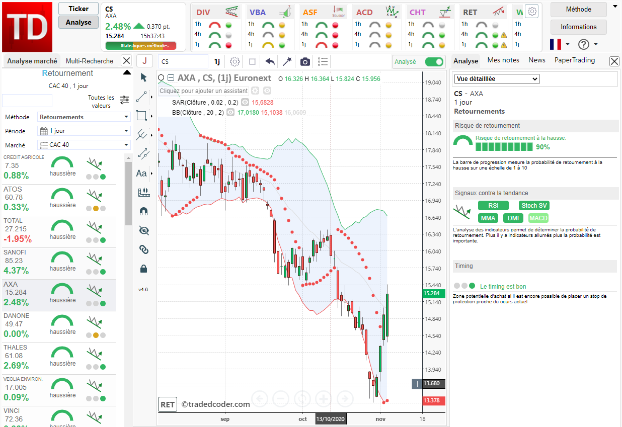
Task: Select the rectangle shape tool
Action: point(141,116)
